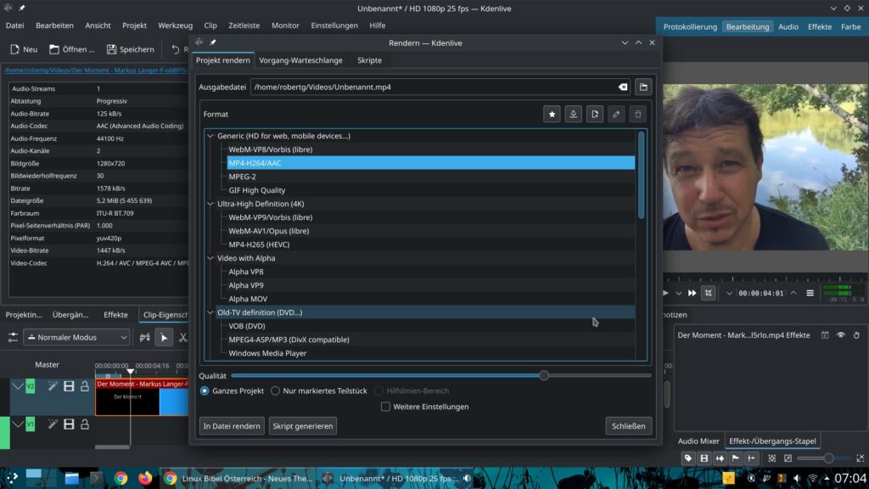Toggle the snap icon in bottom toolbar

[752, 458]
